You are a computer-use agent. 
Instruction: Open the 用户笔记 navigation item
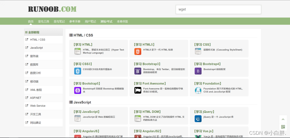(90, 21)
